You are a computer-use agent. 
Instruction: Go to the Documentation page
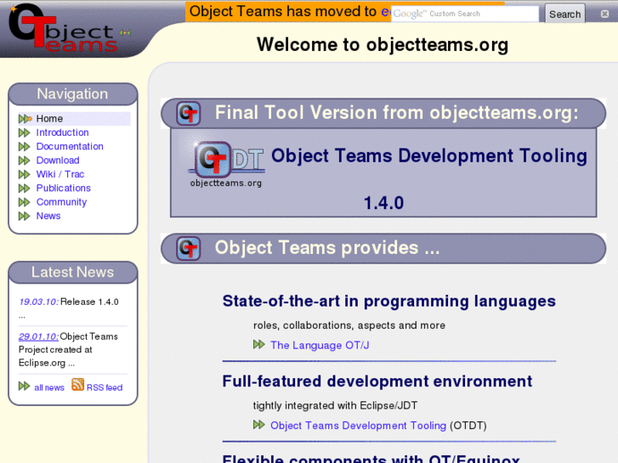(70, 146)
